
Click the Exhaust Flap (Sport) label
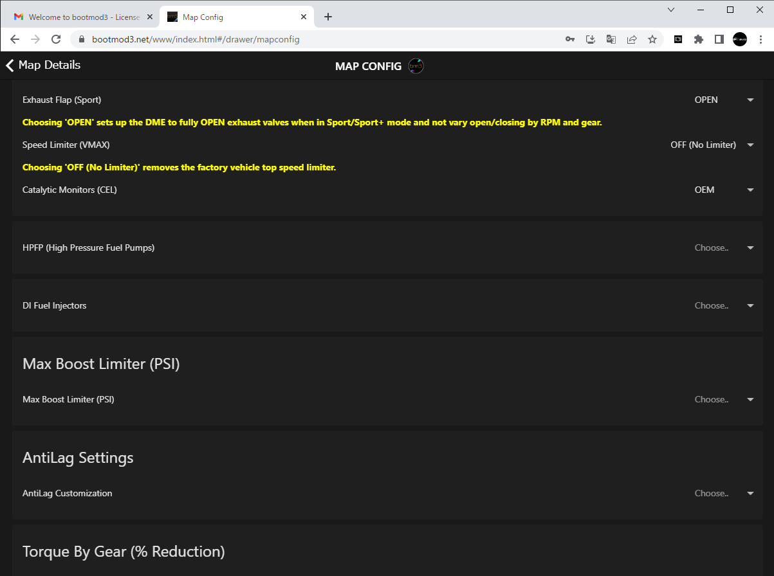tap(62, 100)
